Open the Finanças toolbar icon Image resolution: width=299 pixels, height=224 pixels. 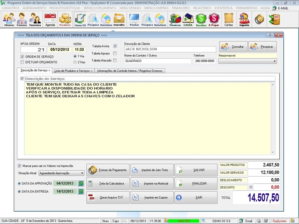tap(175, 18)
